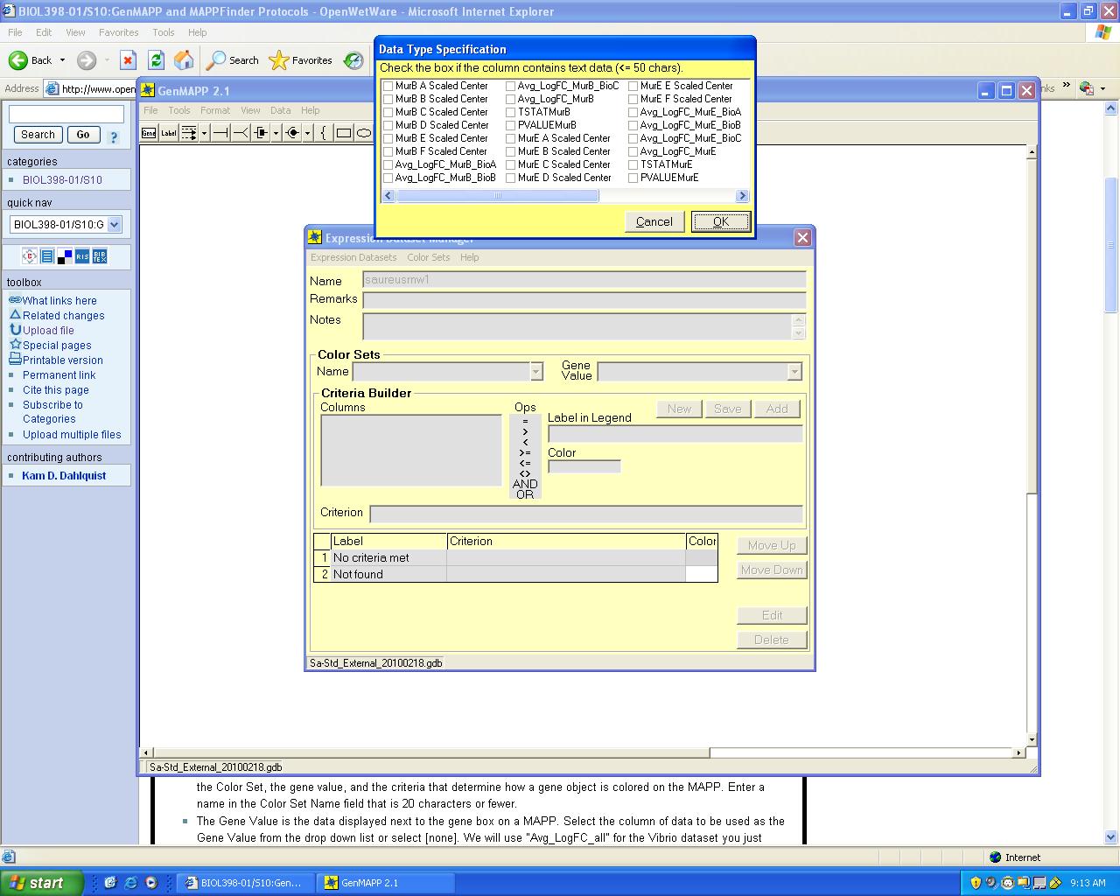Check the TSTATMurE column checkbox
Image resolution: width=1120 pixels, height=896 pixels.
633,164
